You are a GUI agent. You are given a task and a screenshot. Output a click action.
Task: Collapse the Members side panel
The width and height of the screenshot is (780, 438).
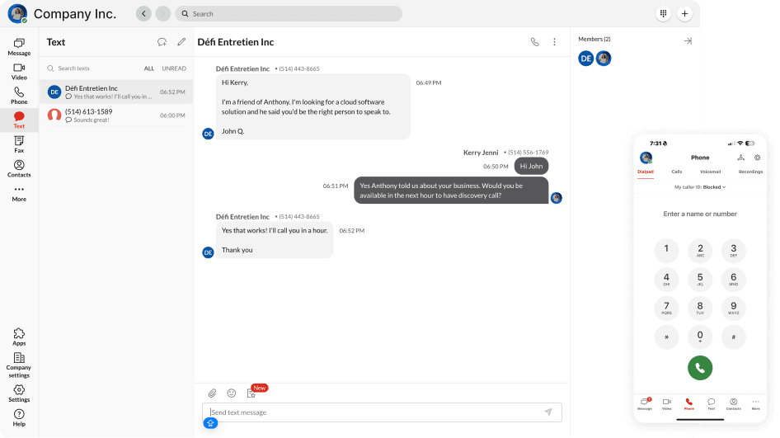[688, 40]
